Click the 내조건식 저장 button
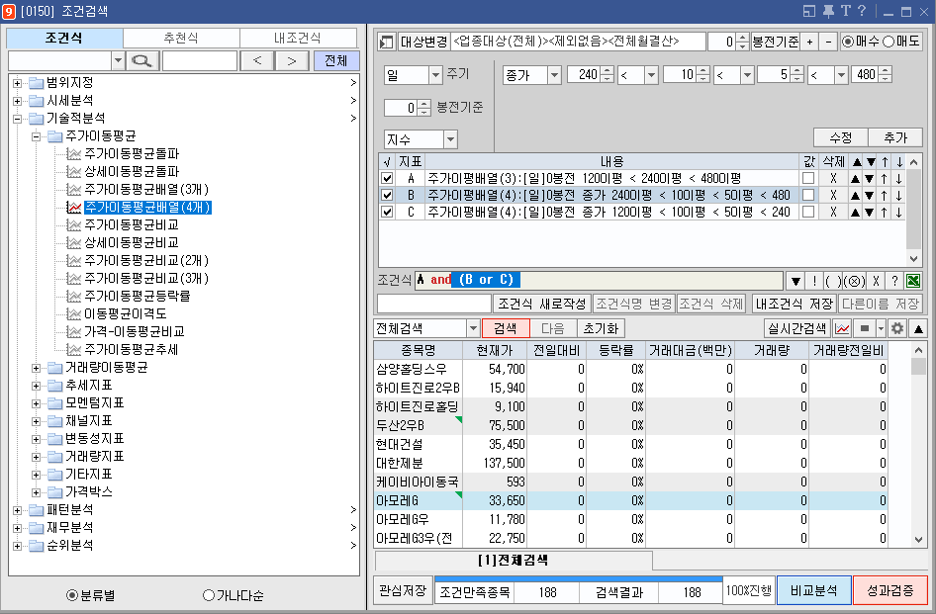Image resolution: width=936 pixels, height=614 pixels. tap(795, 304)
